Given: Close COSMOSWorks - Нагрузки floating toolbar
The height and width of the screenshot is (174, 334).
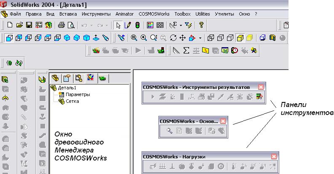Looking at the screenshot, I should point(274,157).
